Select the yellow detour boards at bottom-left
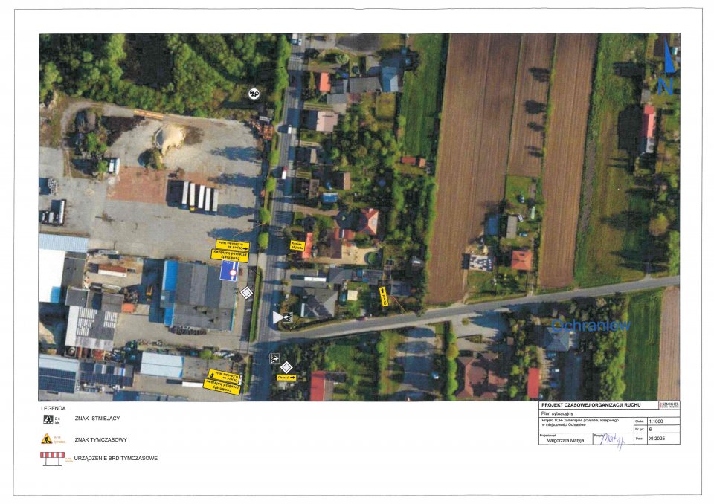 (222, 379)
